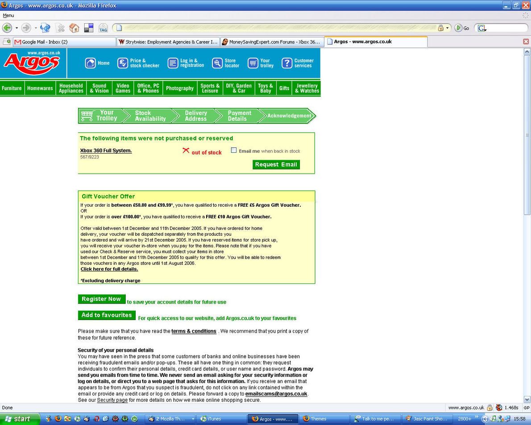Click the Reload page icon
The height and width of the screenshot is (425, 531).
click(x=45, y=28)
